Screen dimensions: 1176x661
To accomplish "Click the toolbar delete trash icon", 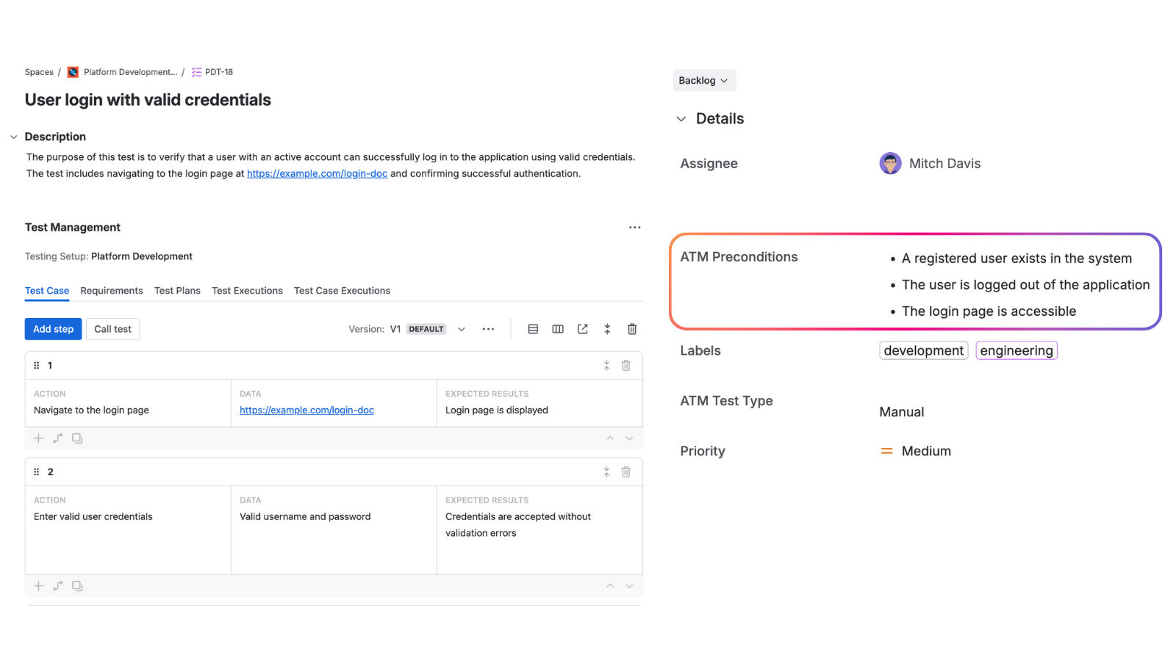I will tap(632, 329).
